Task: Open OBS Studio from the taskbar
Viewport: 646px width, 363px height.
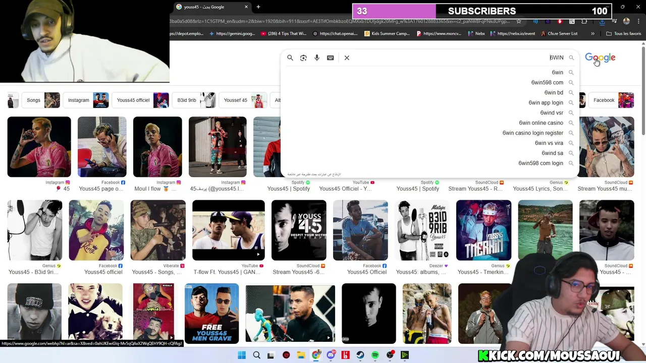Action: [x=390, y=355]
